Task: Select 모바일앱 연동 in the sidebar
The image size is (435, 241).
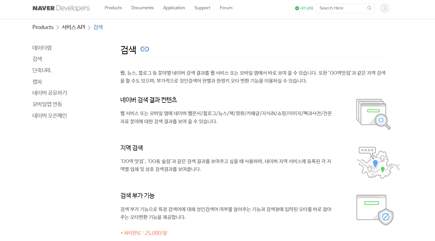Action: pyautogui.click(x=47, y=104)
